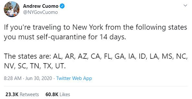Click the Jun 30, 2020 date
Viewport: 192px width, 99px height.
point(39,78)
